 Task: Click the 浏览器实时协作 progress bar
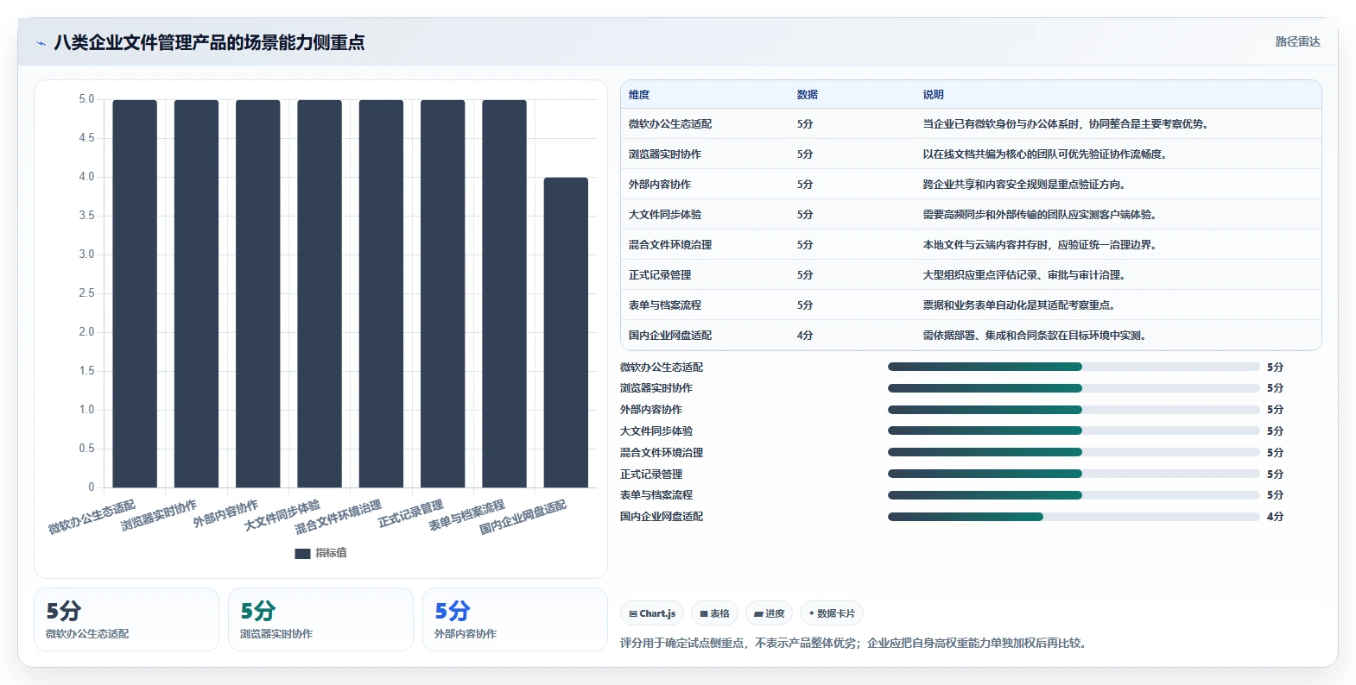(x=1074, y=388)
